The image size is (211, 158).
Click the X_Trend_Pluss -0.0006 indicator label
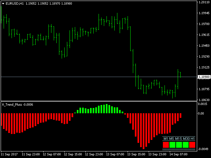point(17,105)
